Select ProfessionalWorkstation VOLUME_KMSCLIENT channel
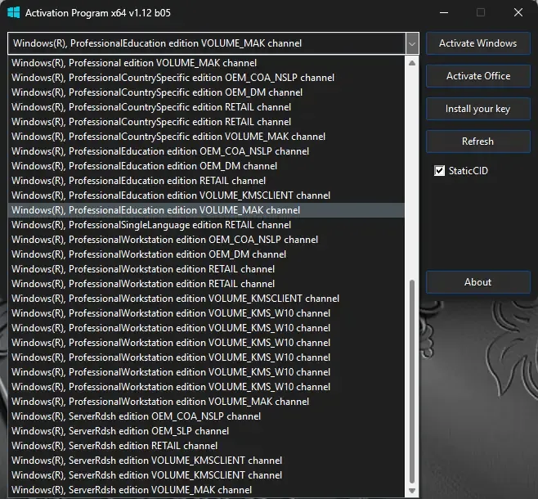 click(206, 299)
